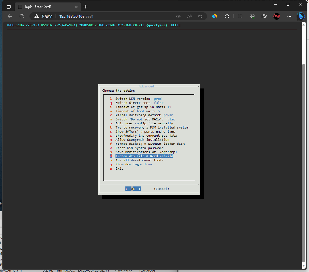Screen dimensions: 309x272
Task: Toggle 'Switch direct boot: false' option
Action: point(139,103)
